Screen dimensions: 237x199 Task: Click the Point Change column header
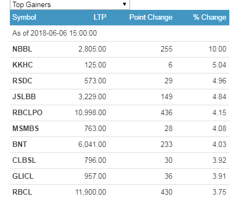[151, 18]
